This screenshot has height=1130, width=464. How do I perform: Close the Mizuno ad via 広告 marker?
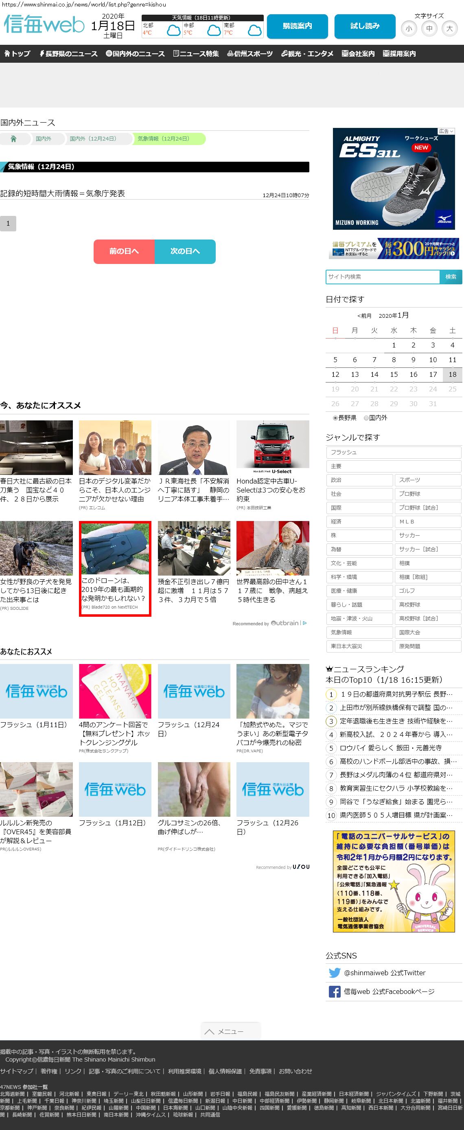[446, 131]
